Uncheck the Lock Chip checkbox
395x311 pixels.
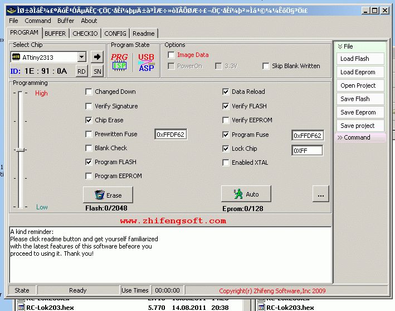tap(226, 149)
